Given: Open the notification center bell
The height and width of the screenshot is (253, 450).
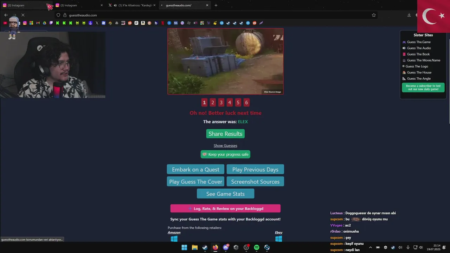Looking at the screenshot, I should click(444, 247).
